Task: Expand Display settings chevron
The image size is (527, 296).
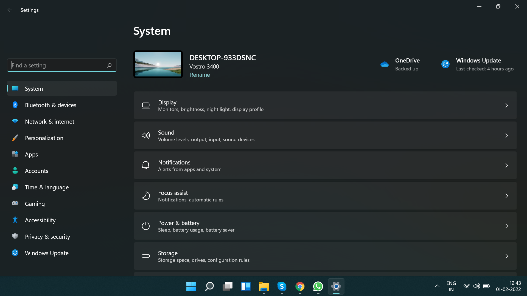Action: [506, 106]
